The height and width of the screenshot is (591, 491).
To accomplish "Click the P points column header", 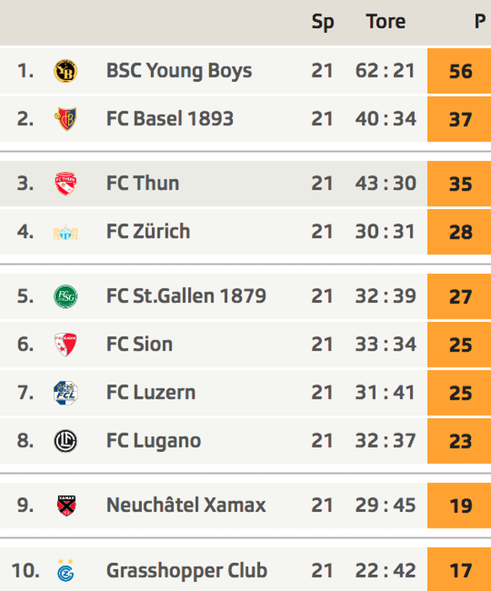I will 480,21.
